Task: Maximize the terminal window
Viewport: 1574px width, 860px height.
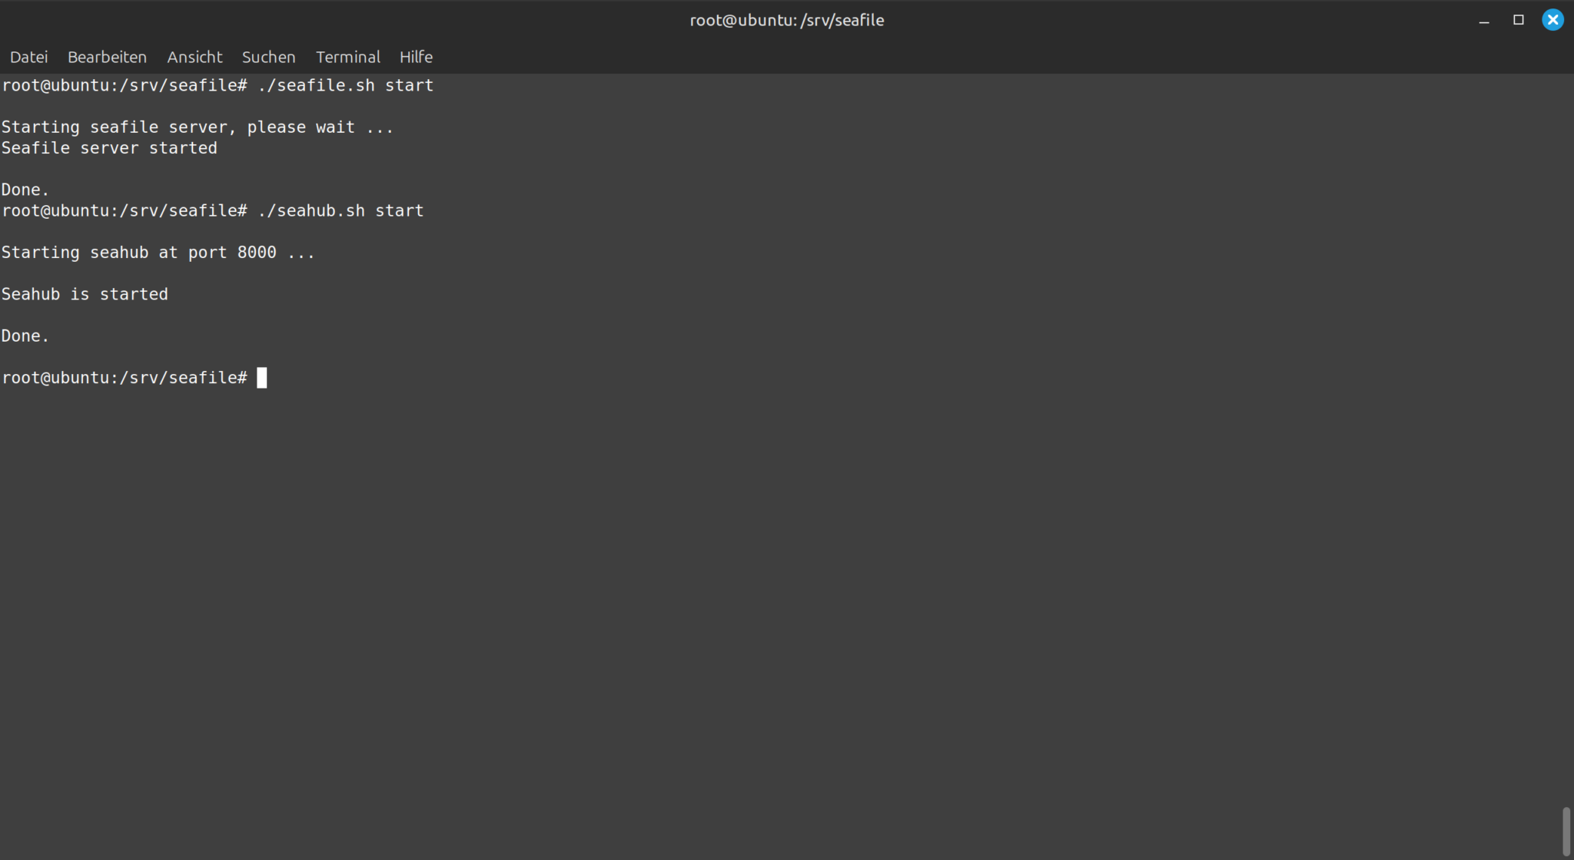Action: (x=1518, y=20)
